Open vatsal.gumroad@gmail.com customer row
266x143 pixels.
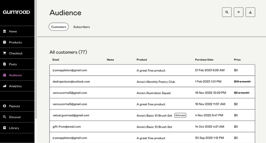[152, 115]
